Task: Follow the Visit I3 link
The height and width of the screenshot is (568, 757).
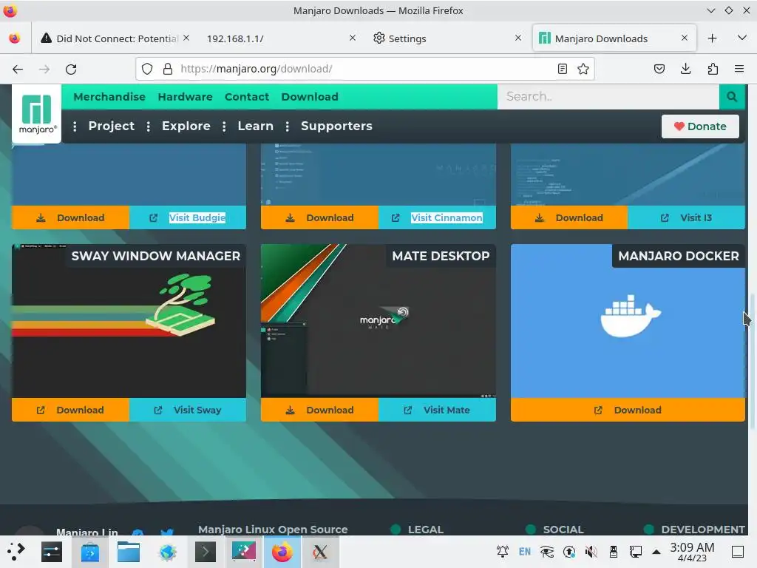Action: [687, 218]
